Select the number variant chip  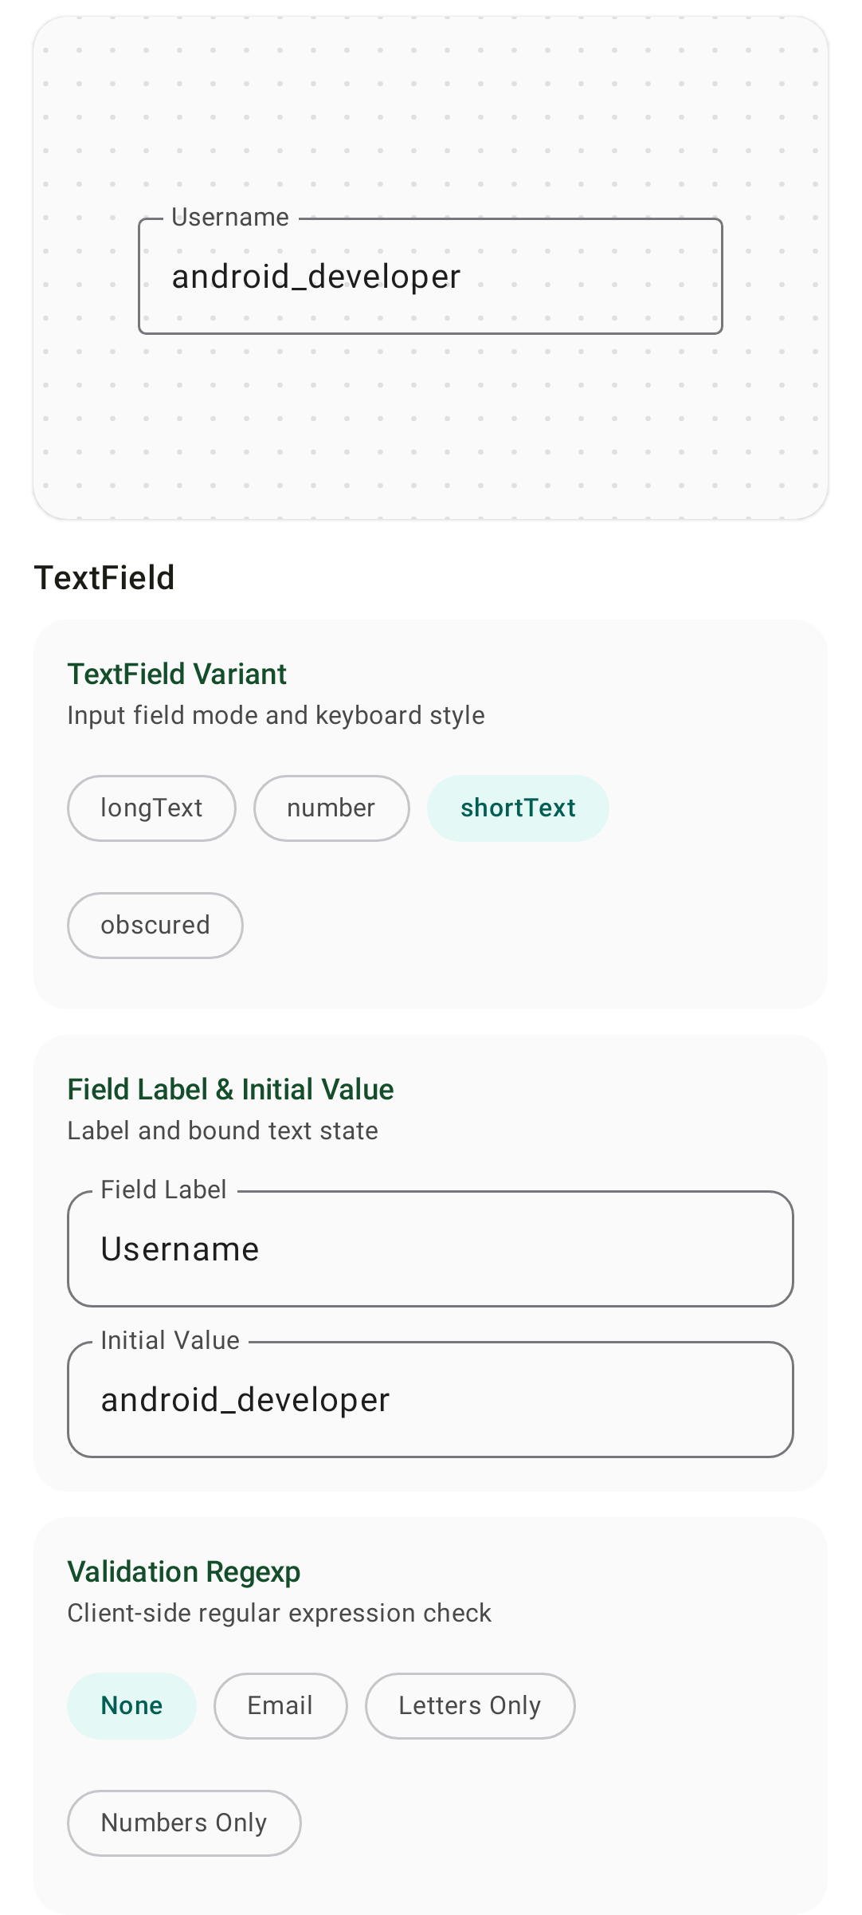pos(331,808)
